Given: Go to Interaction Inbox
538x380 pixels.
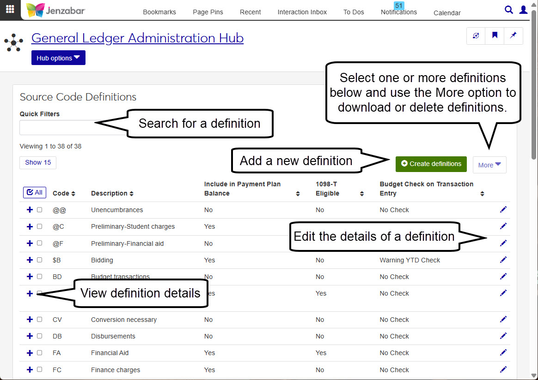Looking at the screenshot, I should click(x=302, y=12).
